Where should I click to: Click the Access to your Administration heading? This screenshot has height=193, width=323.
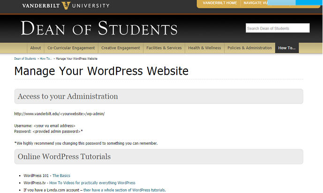68,96
